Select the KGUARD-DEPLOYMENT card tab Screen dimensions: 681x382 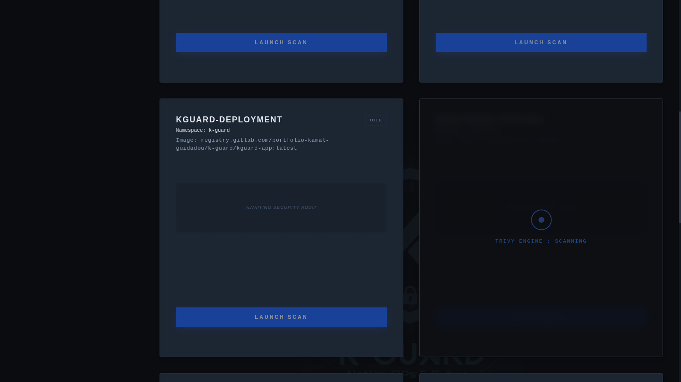point(281,227)
